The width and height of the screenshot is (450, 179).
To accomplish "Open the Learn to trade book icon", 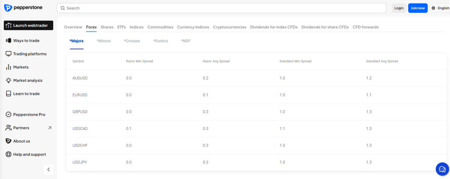I will pos(8,93).
